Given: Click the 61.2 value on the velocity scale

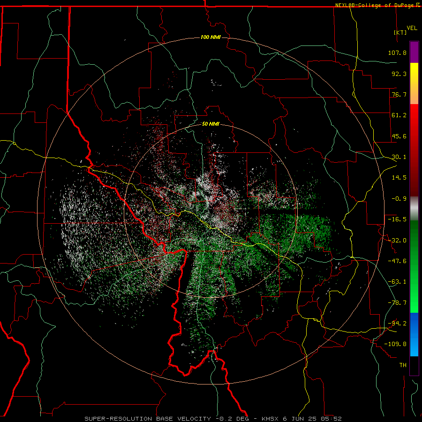Looking at the screenshot, I should tap(399, 115).
